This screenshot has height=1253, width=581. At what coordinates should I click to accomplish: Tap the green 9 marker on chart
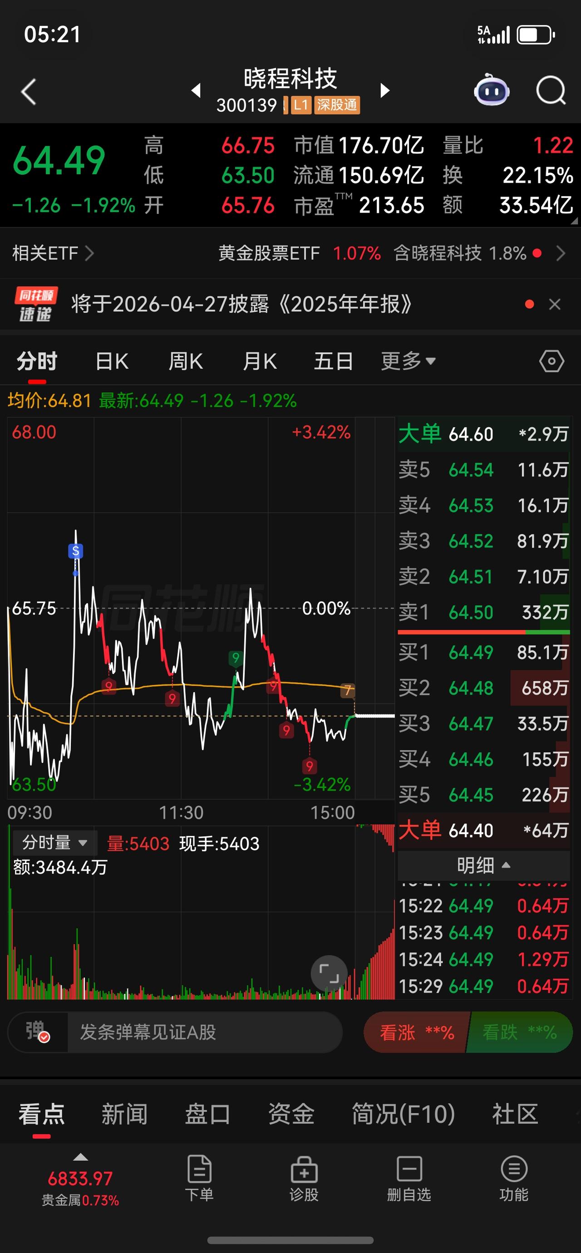click(236, 658)
